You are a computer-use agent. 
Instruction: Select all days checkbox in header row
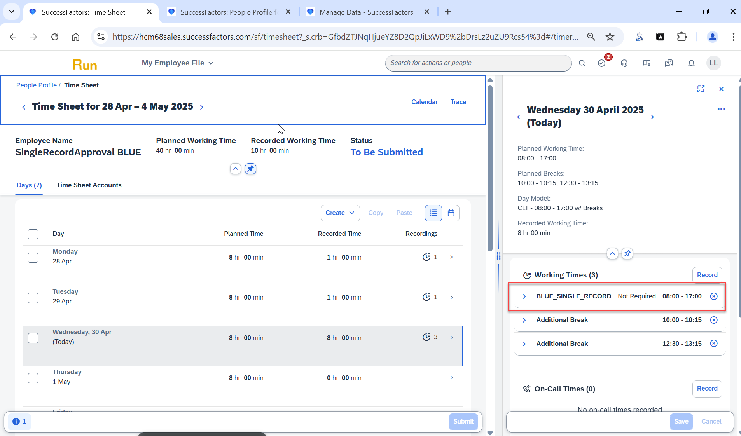[x=33, y=234]
